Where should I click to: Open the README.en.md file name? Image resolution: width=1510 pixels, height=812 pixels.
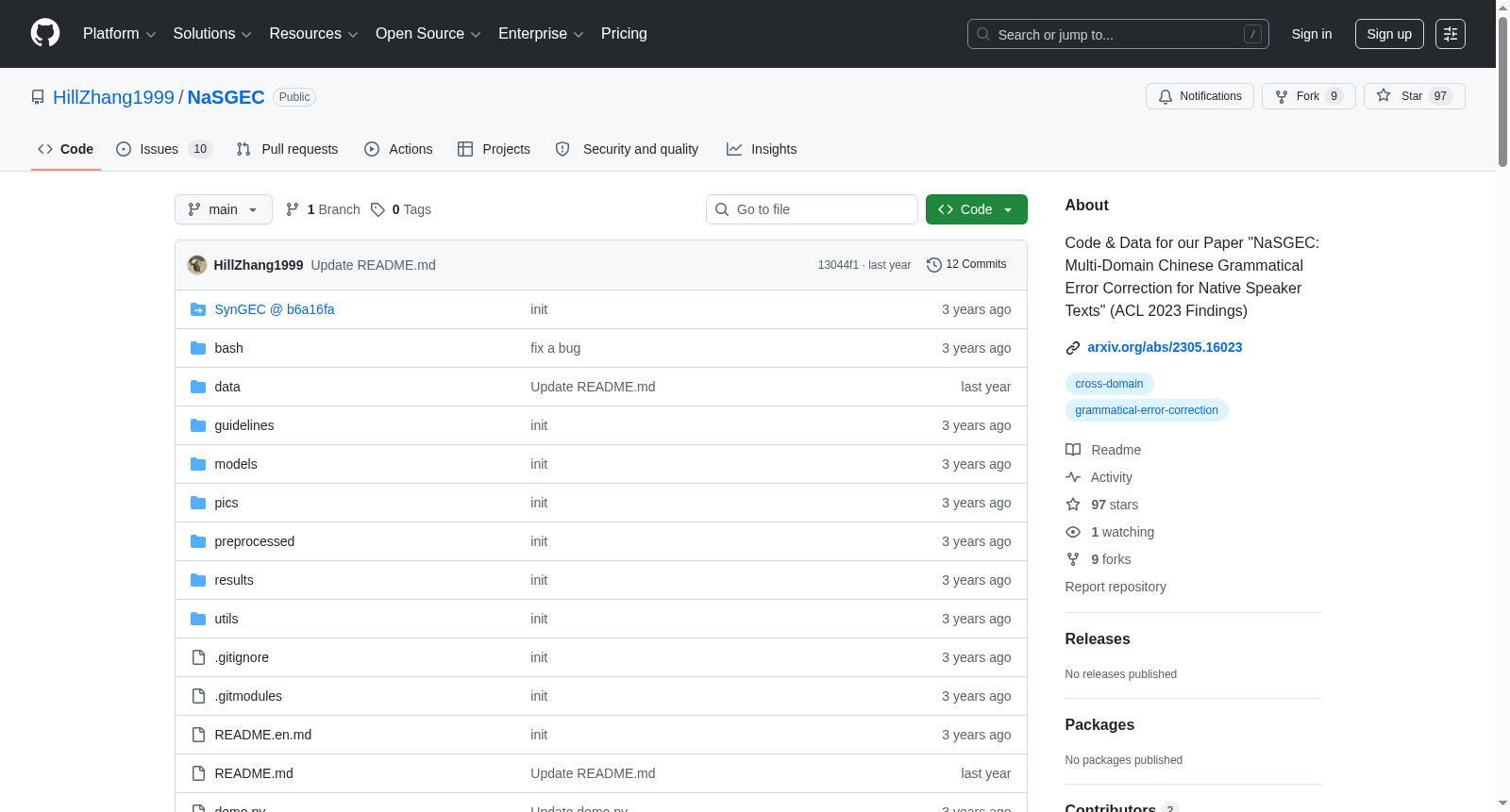coord(263,735)
